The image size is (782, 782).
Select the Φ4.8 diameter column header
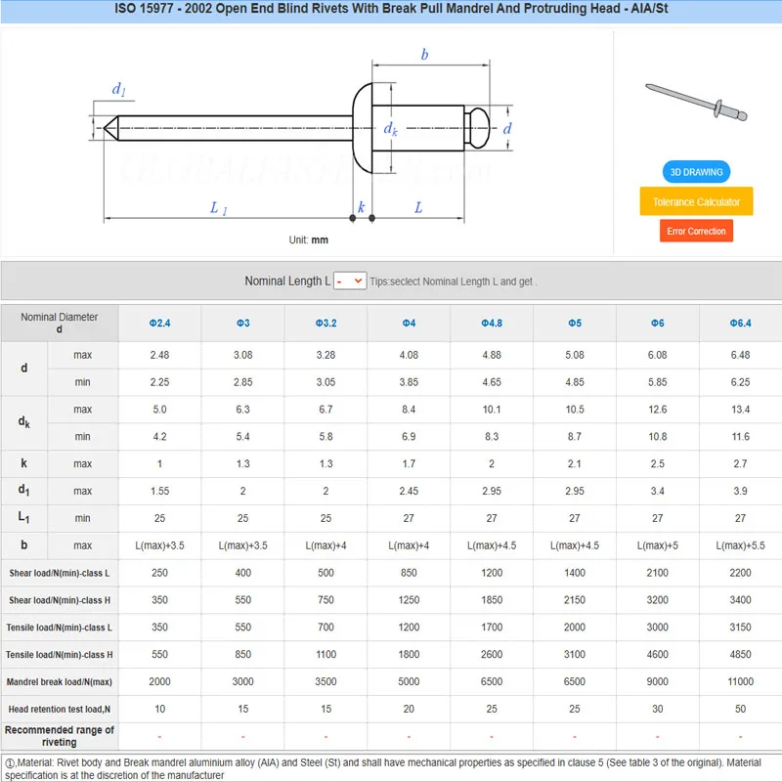point(492,324)
